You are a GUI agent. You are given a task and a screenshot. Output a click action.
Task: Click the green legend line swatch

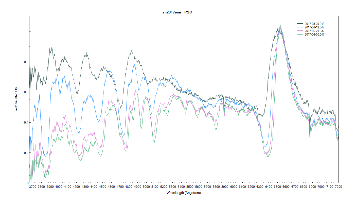pyautogui.click(x=300, y=35)
